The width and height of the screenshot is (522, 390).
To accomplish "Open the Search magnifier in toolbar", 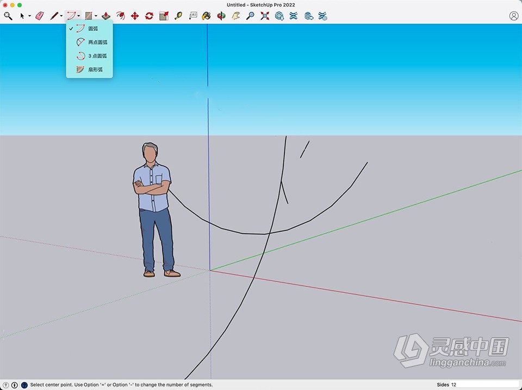I will [8, 16].
